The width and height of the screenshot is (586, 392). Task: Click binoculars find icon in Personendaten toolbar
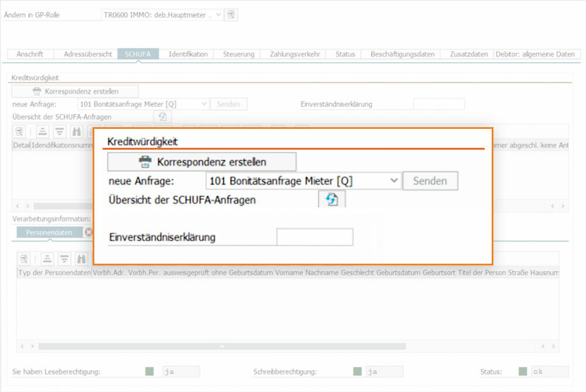coord(82,258)
